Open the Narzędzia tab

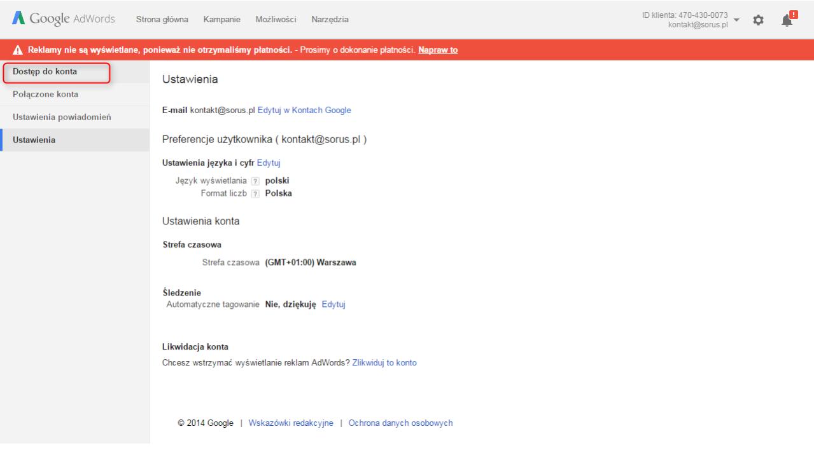coord(330,20)
